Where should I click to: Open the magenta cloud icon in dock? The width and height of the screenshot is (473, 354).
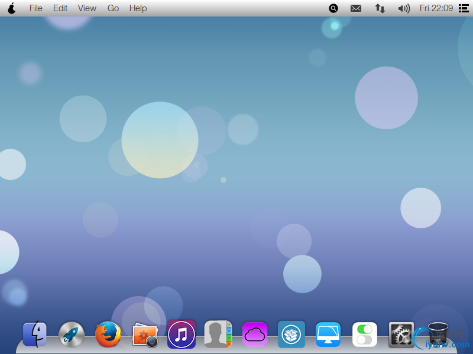point(255,334)
